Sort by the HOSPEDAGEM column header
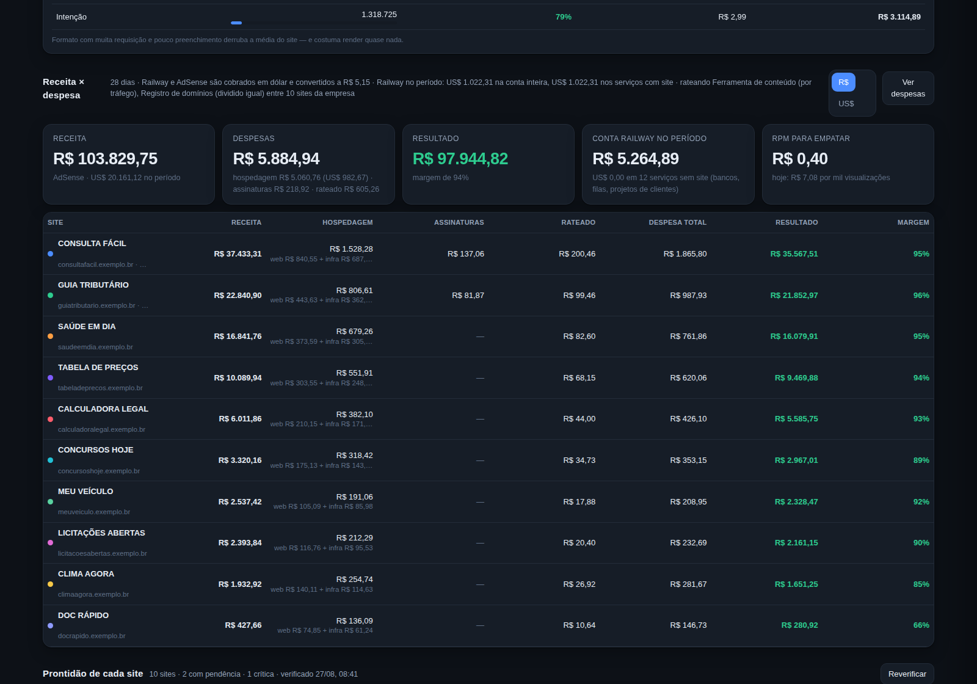 347,222
